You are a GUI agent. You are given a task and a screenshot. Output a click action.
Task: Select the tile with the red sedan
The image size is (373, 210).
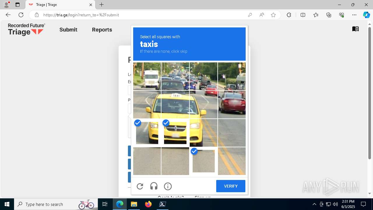pyautogui.click(x=232, y=104)
